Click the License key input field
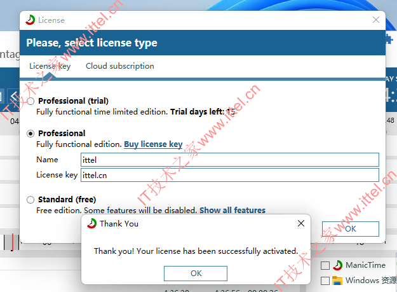Image resolution: width=397 pixels, height=292 pixels. click(x=230, y=175)
